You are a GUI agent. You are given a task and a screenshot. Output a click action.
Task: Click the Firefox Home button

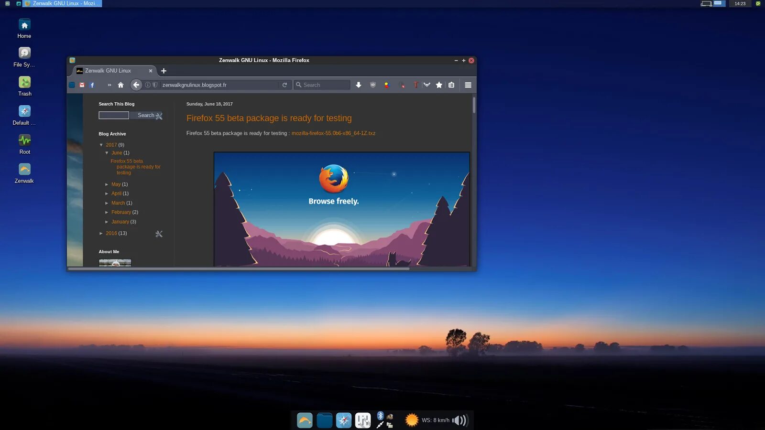click(120, 85)
